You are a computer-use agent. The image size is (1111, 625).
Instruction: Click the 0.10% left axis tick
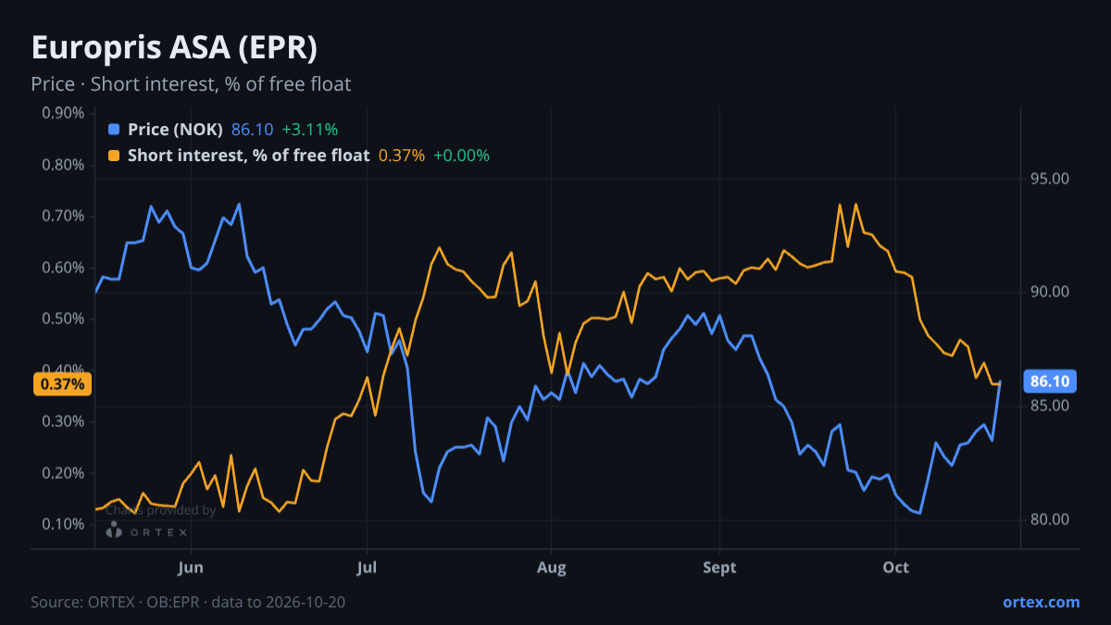coord(64,524)
